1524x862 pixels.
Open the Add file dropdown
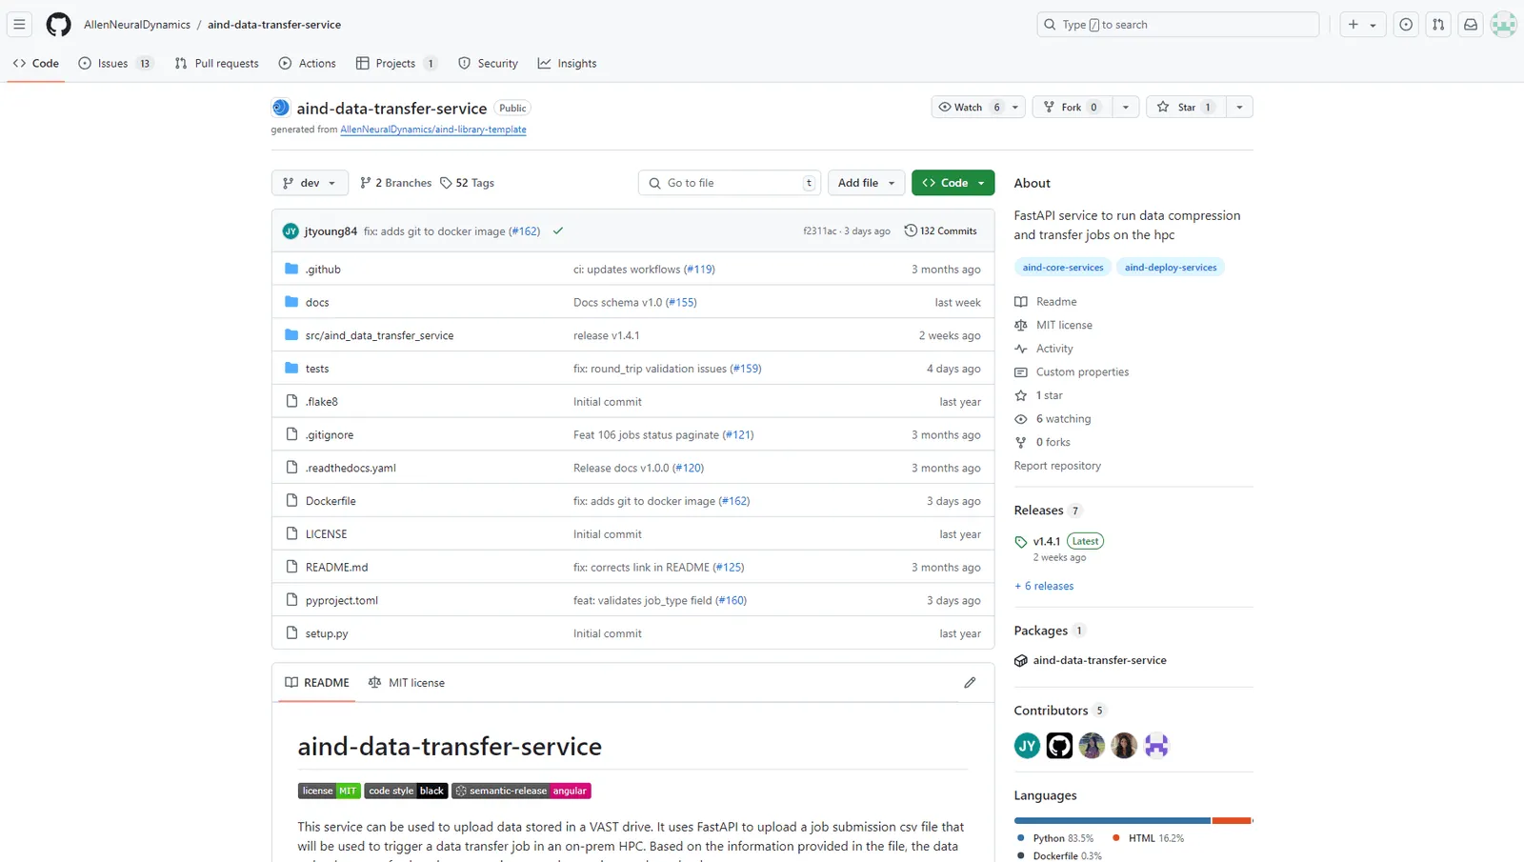[x=866, y=183]
